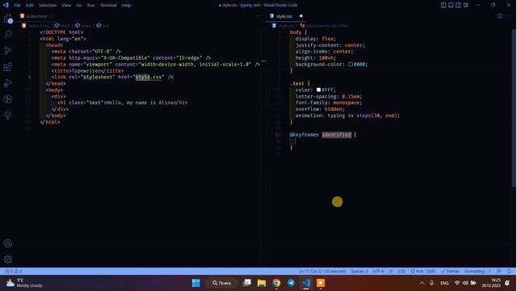
Task: Open Google Chrome from the taskbar
Action: point(276,283)
